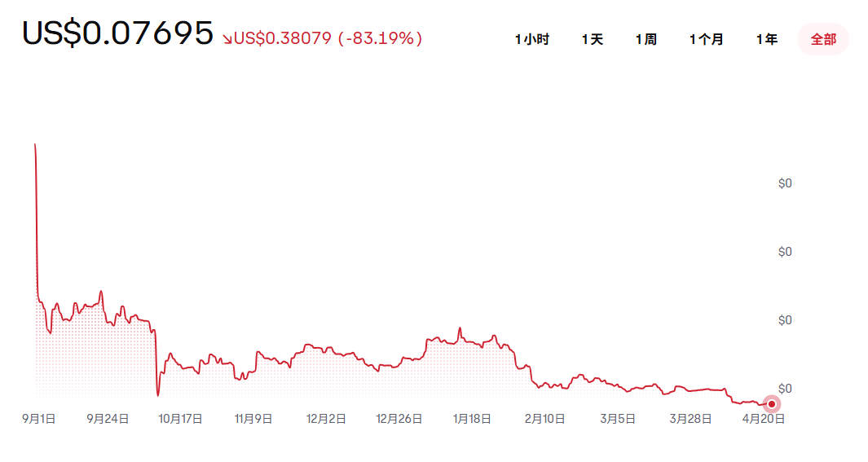
Task: Click the 9月24日 date axis label
Action: click(x=108, y=419)
